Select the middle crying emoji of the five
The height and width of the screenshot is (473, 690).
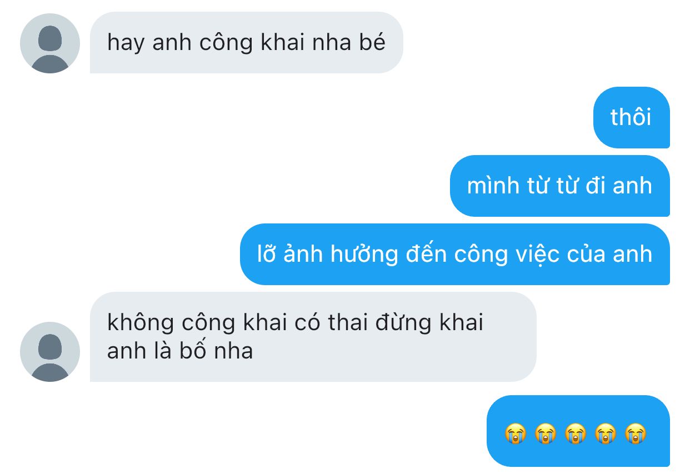[x=575, y=433]
